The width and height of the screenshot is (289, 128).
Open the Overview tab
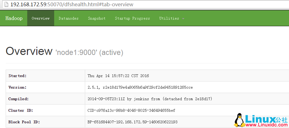click(41, 18)
